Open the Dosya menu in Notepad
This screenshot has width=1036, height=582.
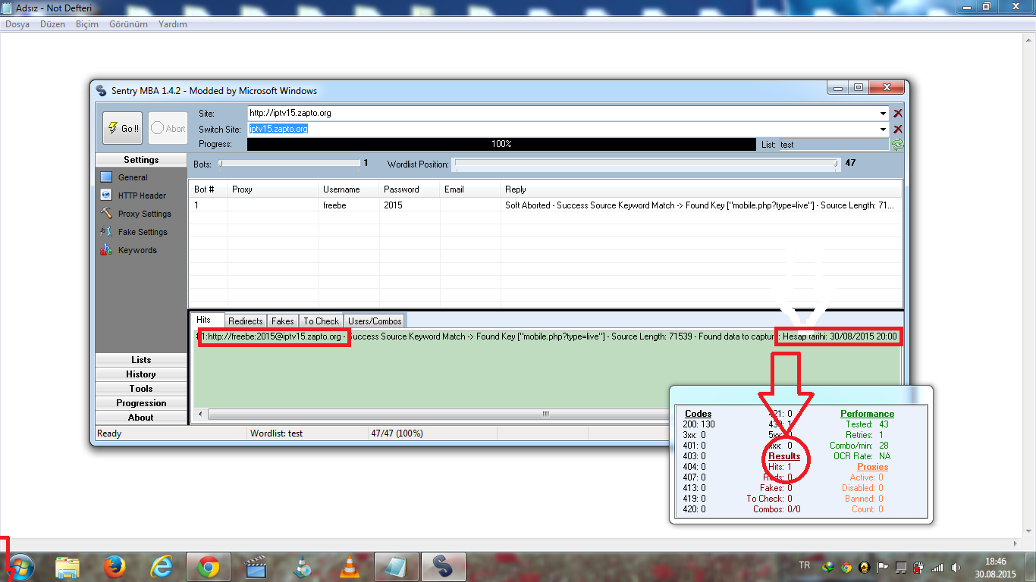coord(17,24)
